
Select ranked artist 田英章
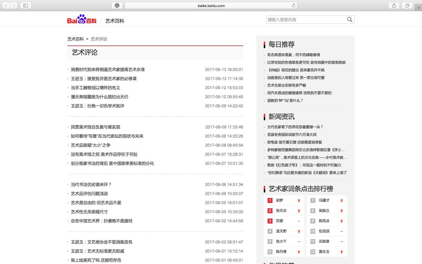click(x=324, y=241)
